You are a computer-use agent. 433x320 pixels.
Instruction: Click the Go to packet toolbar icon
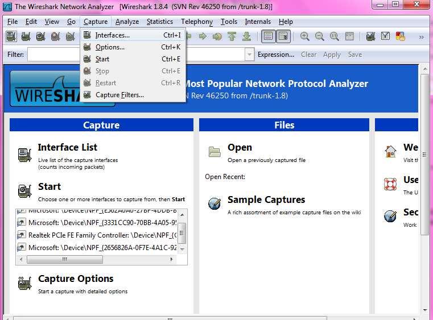[x=217, y=36]
